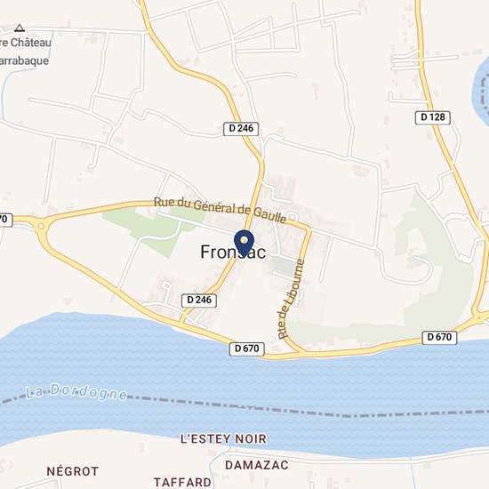This screenshot has width=489, height=489.
Task: Click the Château Carrabaque label
Action: [25, 52]
